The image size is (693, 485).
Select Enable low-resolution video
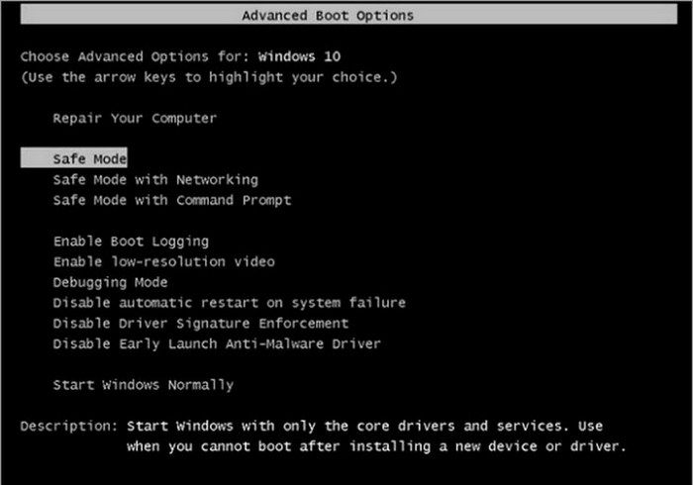click(x=164, y=261)
